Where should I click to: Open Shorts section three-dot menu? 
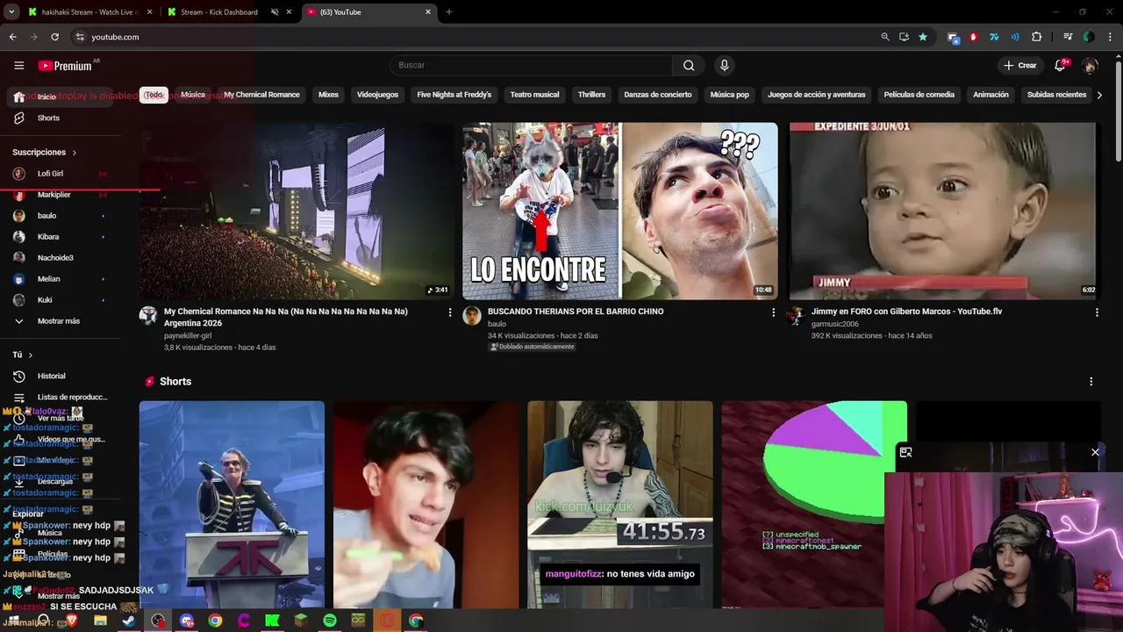pos(1091,382)
